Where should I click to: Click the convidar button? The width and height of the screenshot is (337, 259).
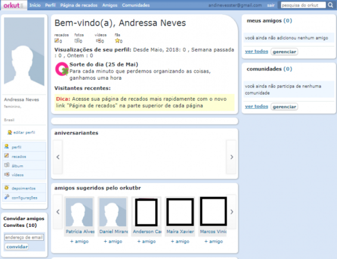[x=17, y=247]
